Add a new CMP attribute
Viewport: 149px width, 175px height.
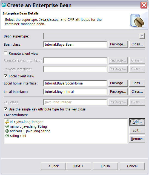coord(137,122)
